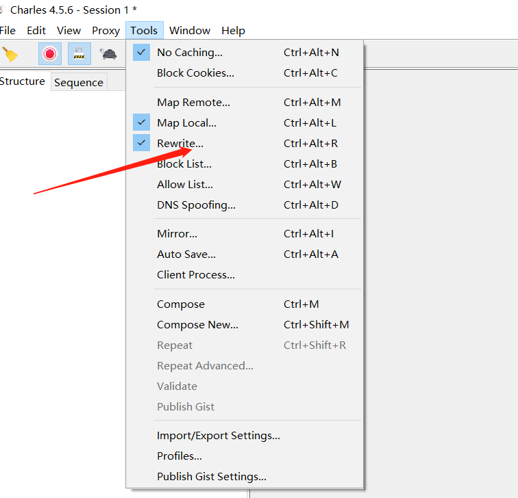
Task: Open Allow List... settings
Action: (x=245, y=184)
